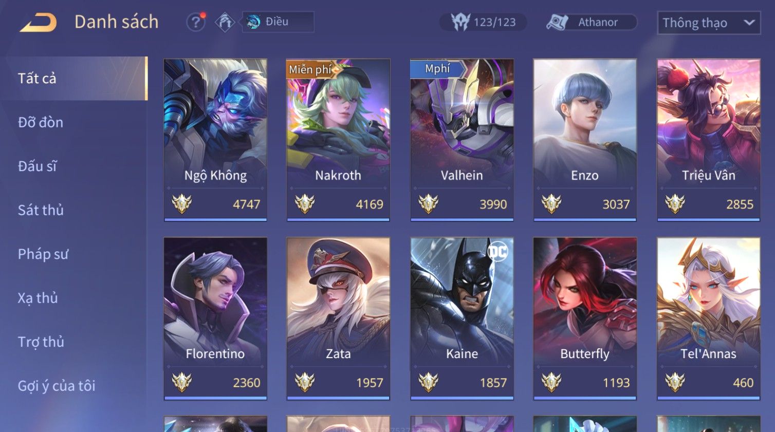Expand the Thông thạo sorting dropdown
This screenshot has height=432, width=775.
click(709, 23)
